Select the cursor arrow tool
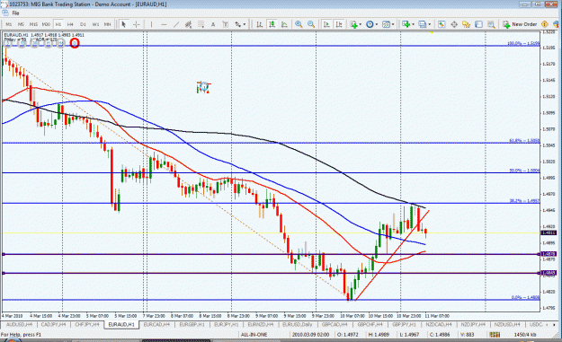Viewport: 562px width, 342px height. pos(124,24)
